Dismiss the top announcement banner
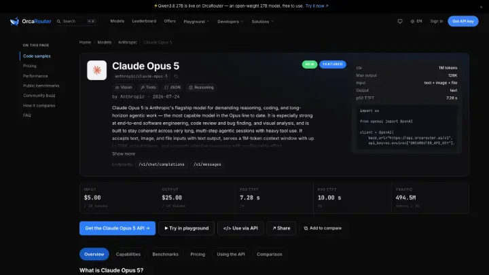The height and width of the screenshot is (275, 489). [x=481, y=7]
